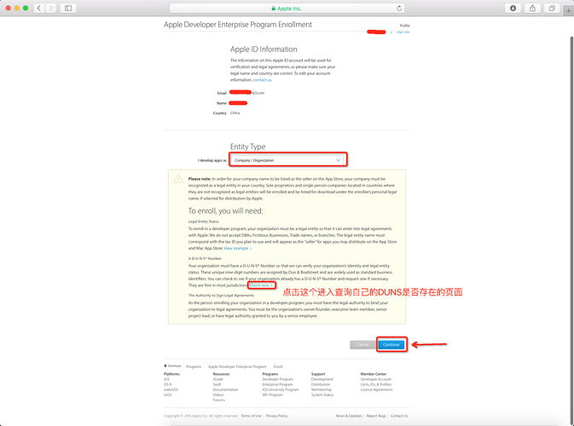Click the Continue button
The image size is (574, 426).
click(391, 344)
